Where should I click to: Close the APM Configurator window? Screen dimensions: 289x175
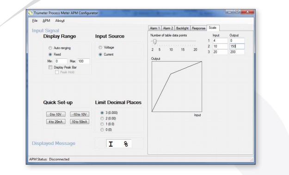coord(247,12)
